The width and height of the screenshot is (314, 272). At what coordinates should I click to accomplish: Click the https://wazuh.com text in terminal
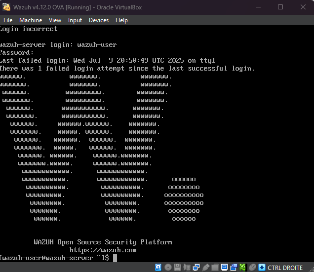tap(103, 250)
